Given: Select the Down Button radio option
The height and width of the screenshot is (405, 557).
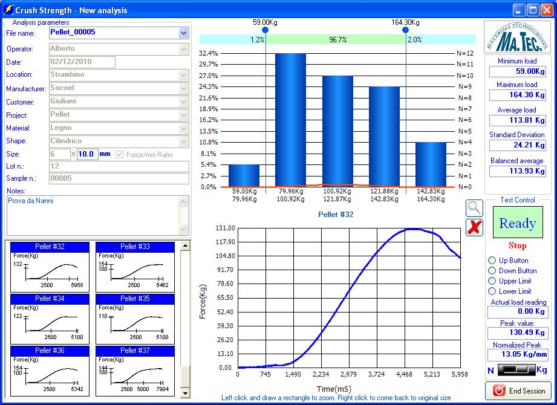Looking at the screenshot, I should pos(492,271).
